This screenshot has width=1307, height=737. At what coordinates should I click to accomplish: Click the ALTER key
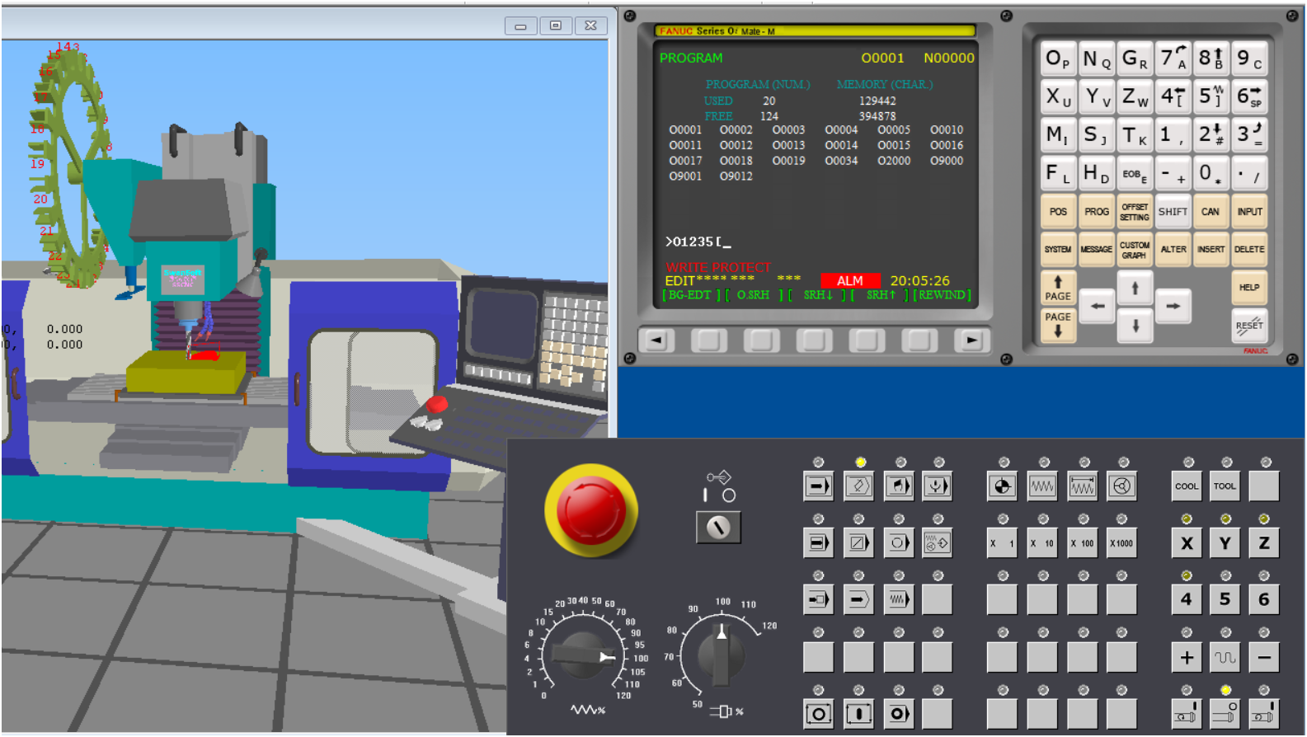(x=1173, y=249)
